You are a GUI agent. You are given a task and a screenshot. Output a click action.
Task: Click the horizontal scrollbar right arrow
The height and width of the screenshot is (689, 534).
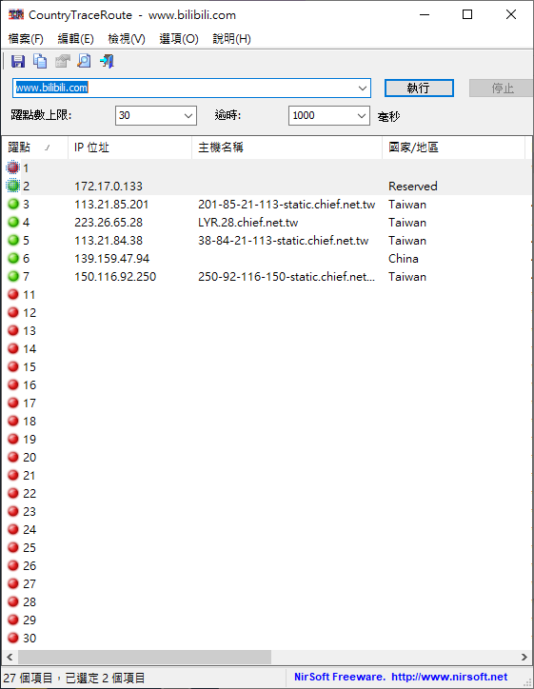(x=524, y=657)
